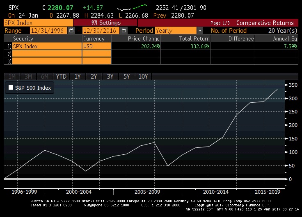
Task: Click the Period field showing Yearly
Action: (176, 31)
